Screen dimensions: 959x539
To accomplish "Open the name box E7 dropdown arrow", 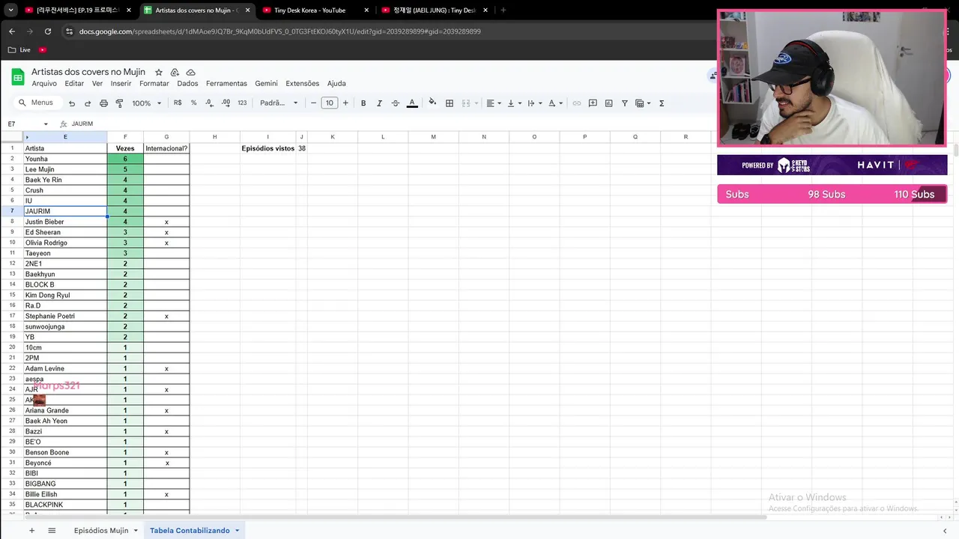I will (x=46, y=124).
